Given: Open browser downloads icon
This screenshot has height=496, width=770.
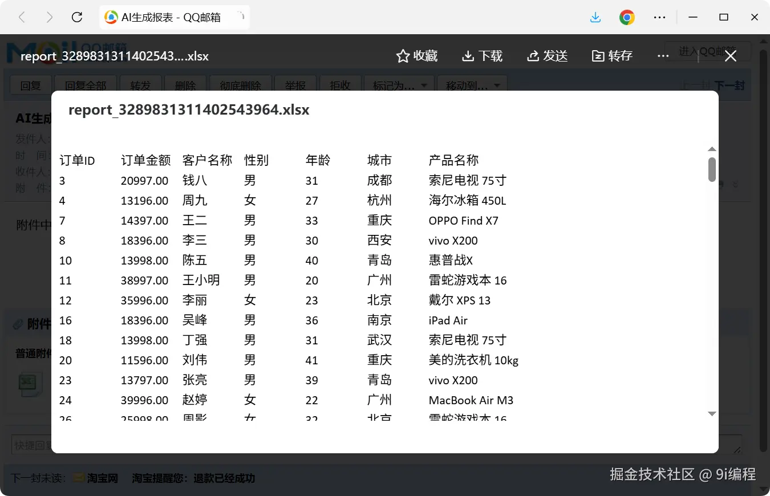Looking at the screenshot, I should [595, 17].
